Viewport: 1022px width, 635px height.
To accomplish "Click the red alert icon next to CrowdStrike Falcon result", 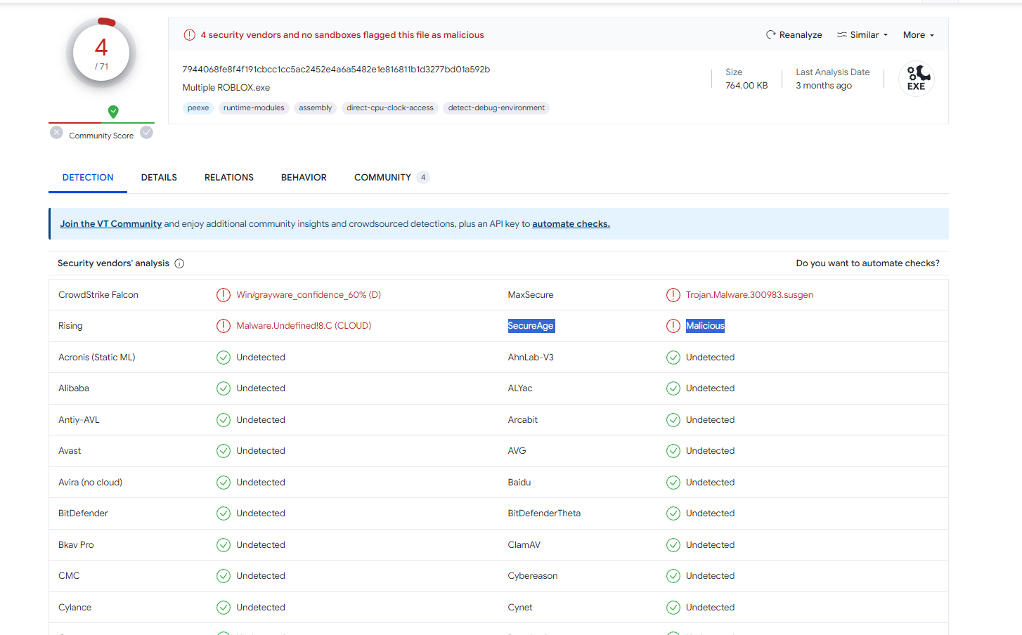I will [x=224, y=295].
